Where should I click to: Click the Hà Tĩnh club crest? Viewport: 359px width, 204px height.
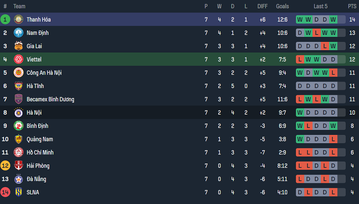(x=18, y=86)
